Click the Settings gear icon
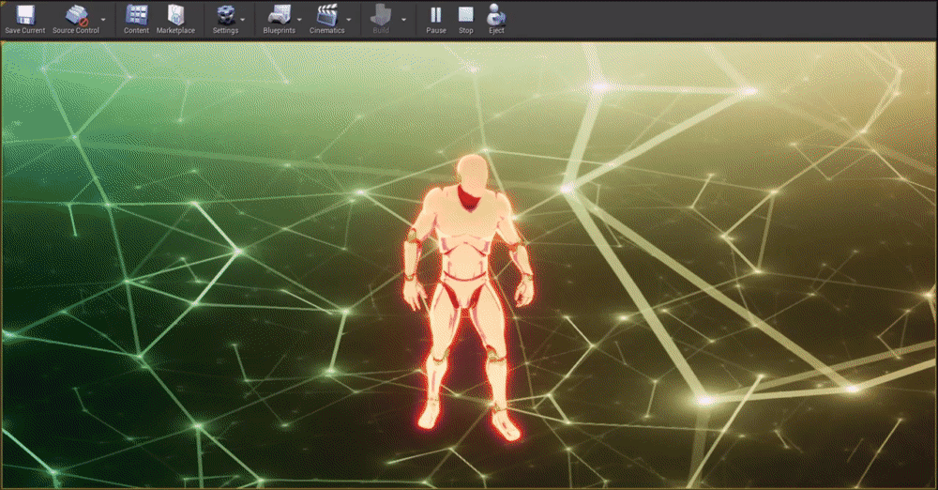 (225, 15)
